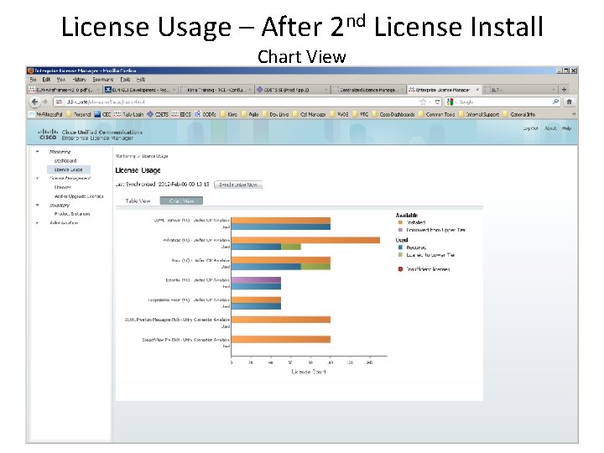Viewport: 604px width, 453px height.
Task: Click the green Loaned to Lower Tier swatch
Action: click(400, 255)
